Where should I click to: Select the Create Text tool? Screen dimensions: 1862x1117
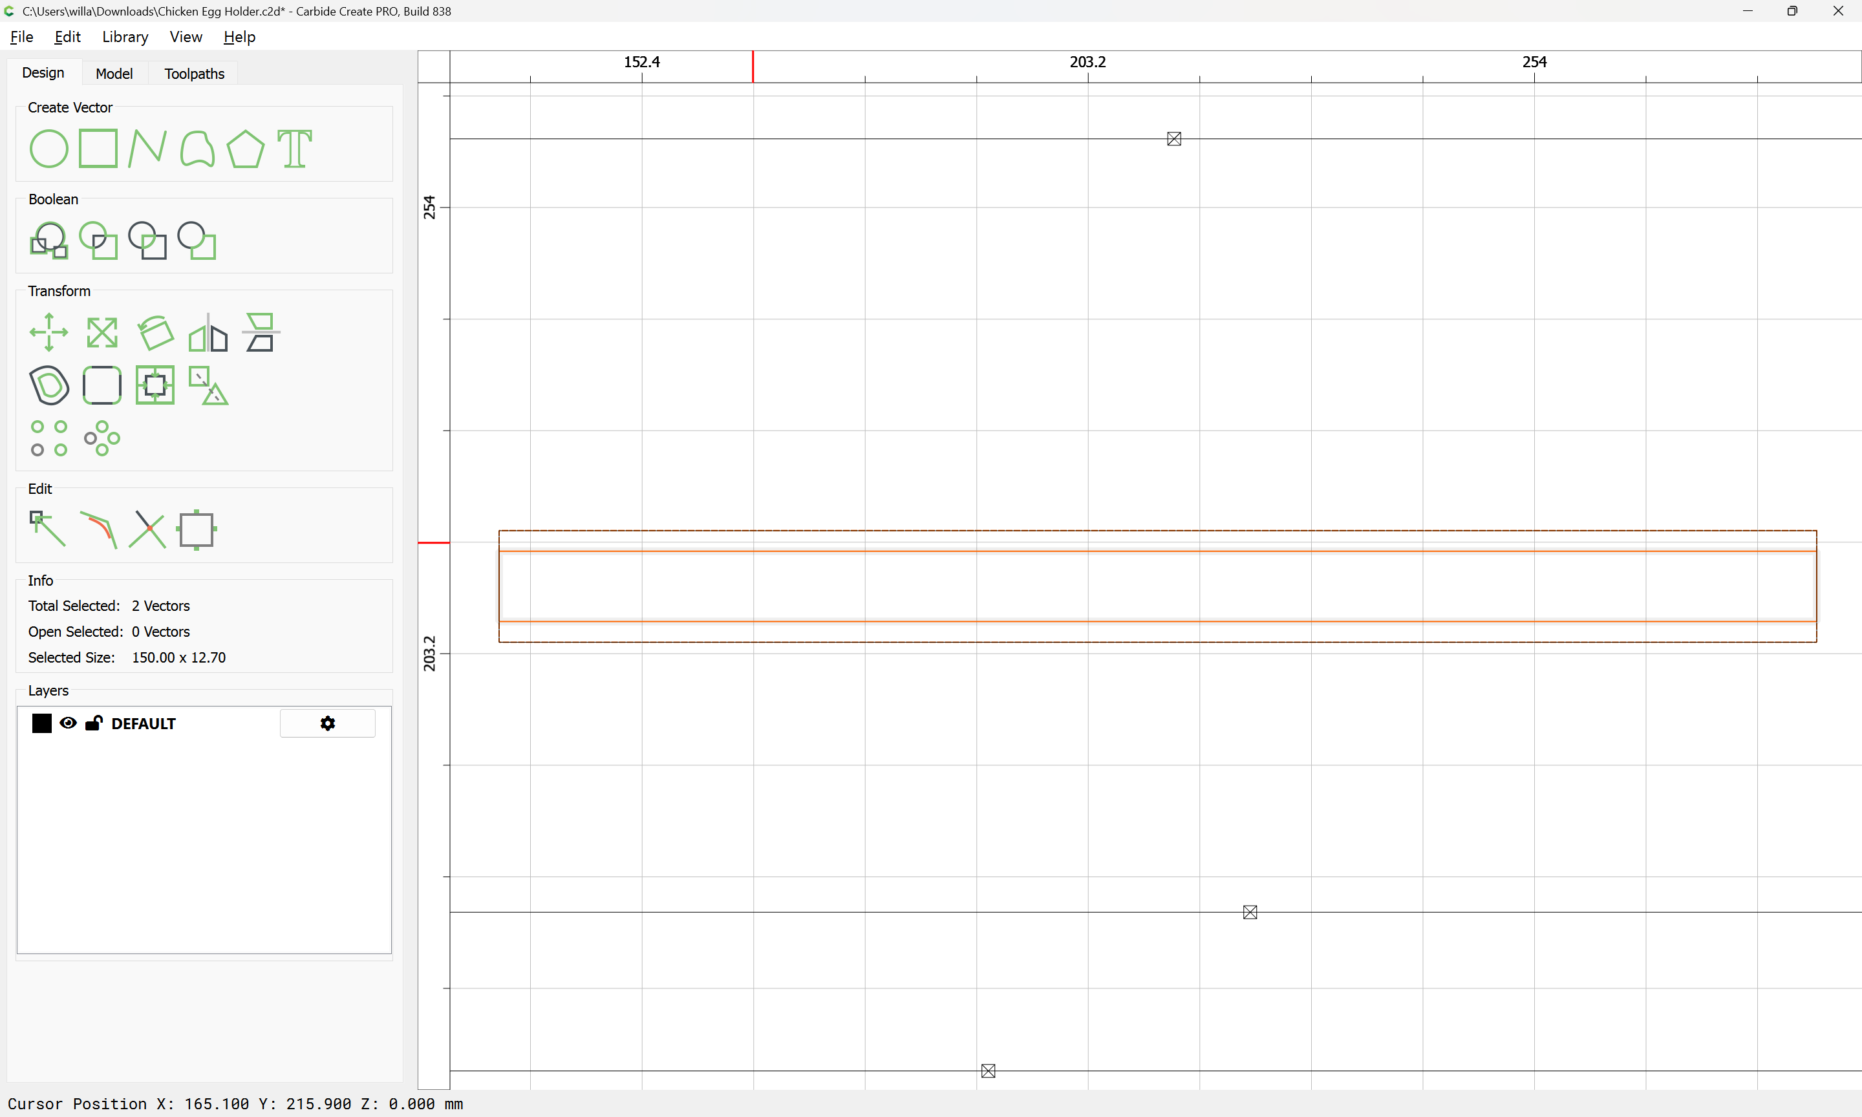(294, 148)
